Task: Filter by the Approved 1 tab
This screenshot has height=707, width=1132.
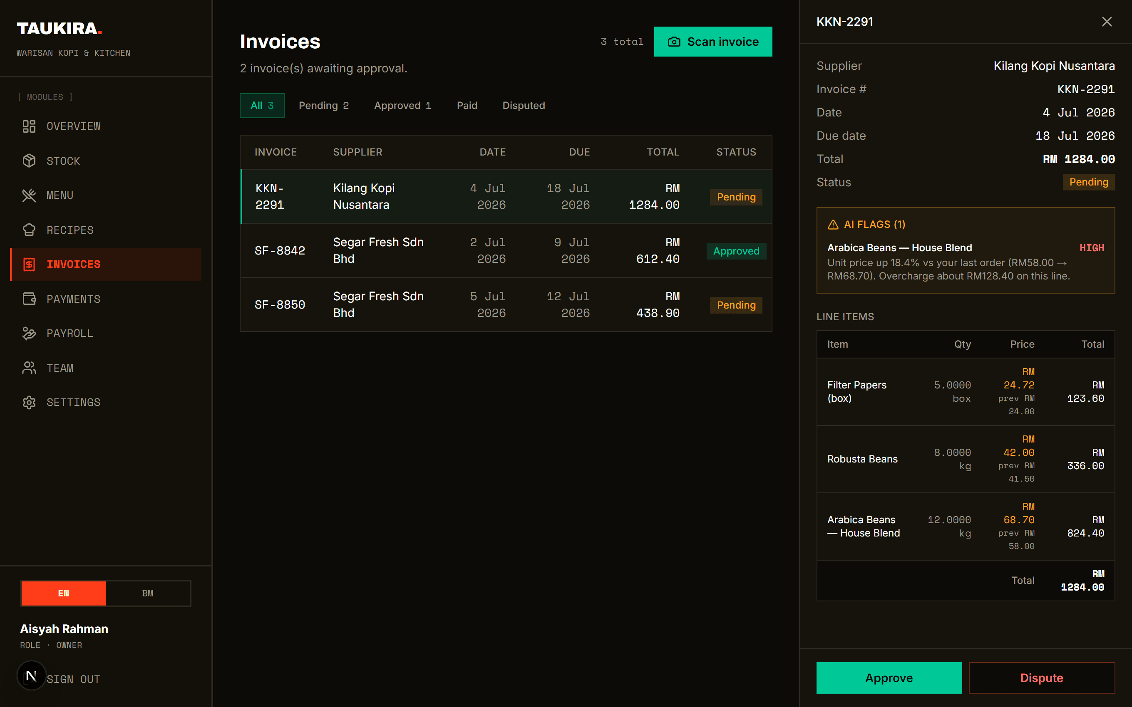Action: [403, 106]
